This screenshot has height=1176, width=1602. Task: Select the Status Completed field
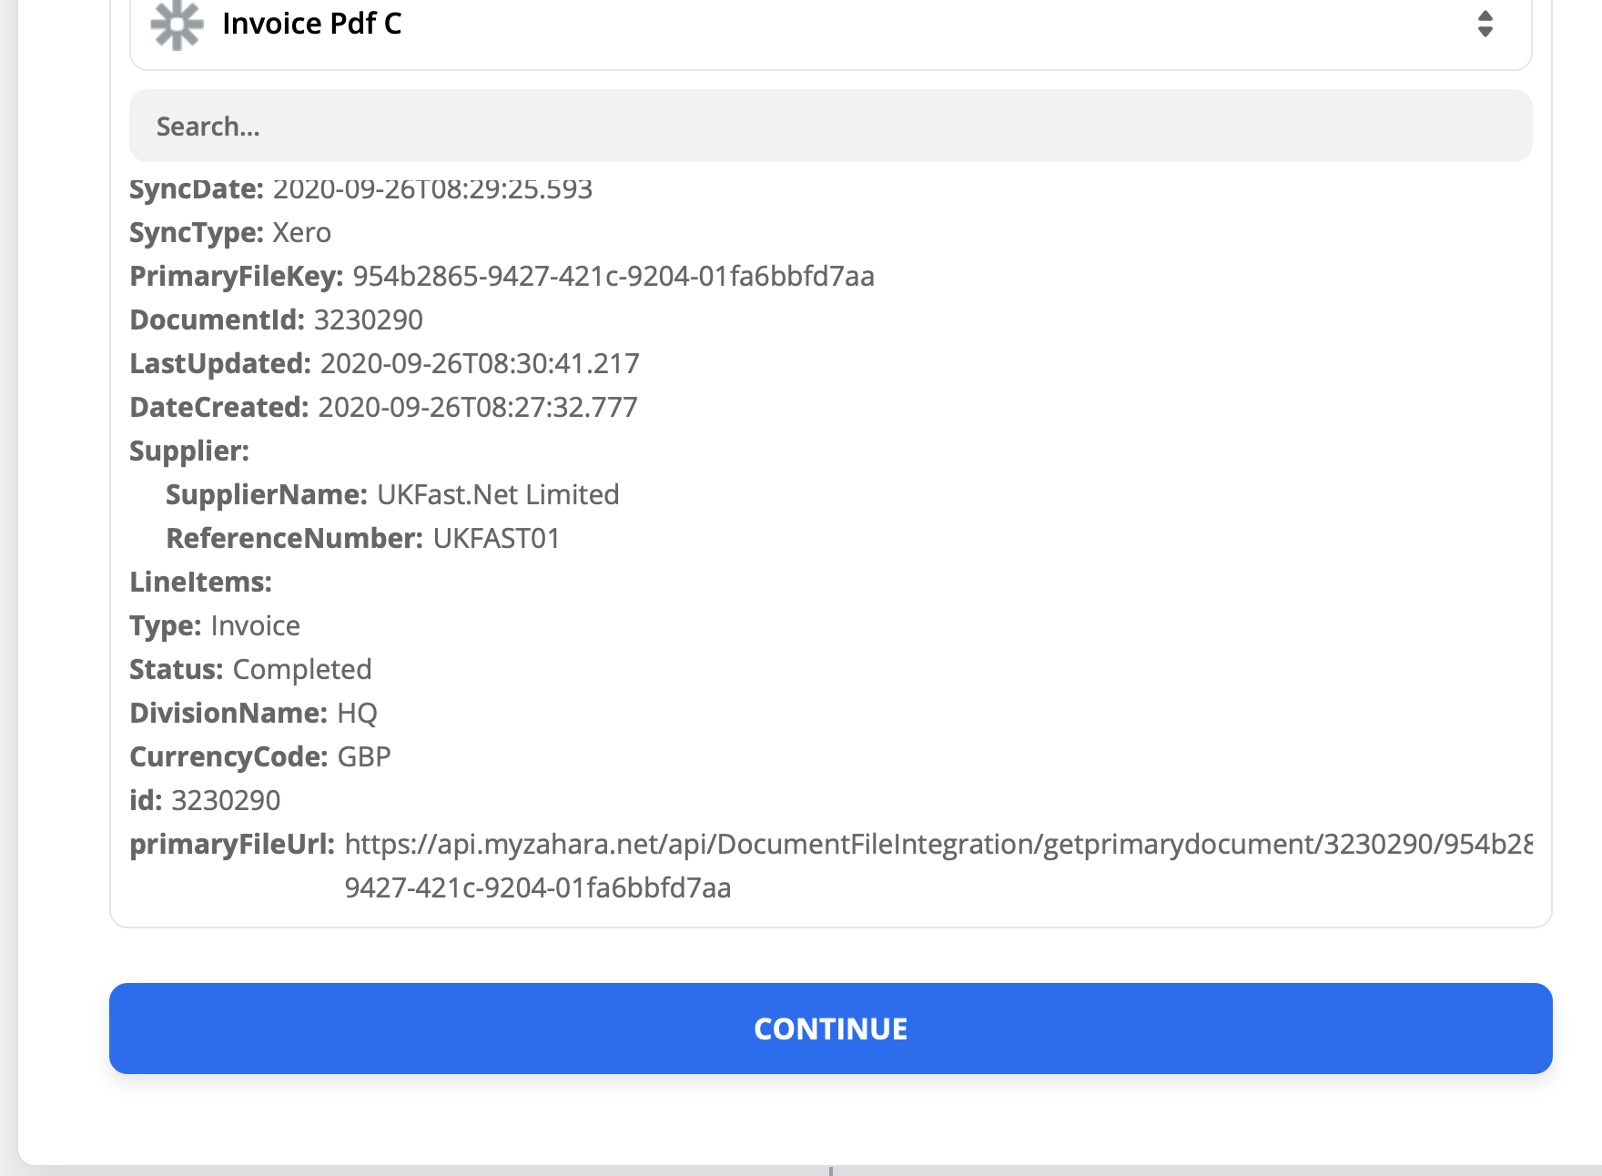click(250, 669)
